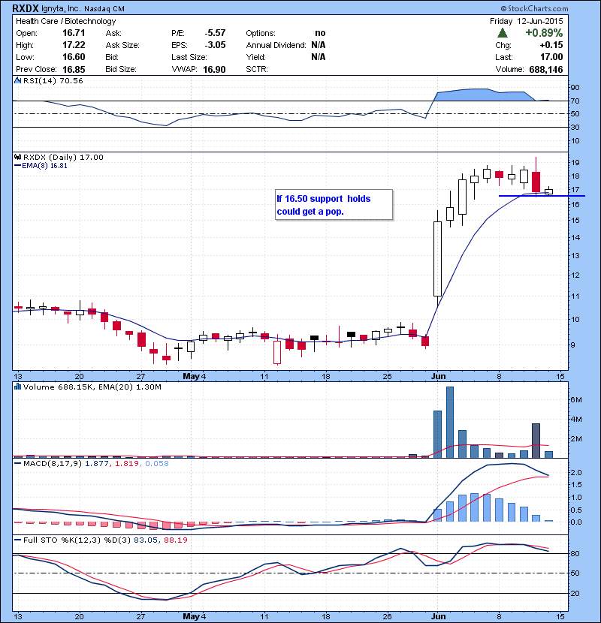
Task: Click the Chg value +0.15
Action: [x=551, y=45]
